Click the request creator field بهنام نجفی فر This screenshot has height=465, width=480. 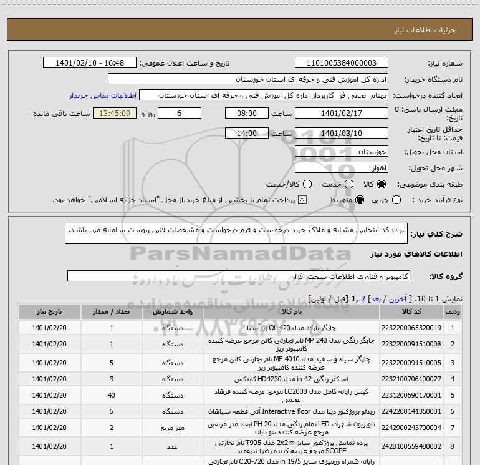pos(264,95)
